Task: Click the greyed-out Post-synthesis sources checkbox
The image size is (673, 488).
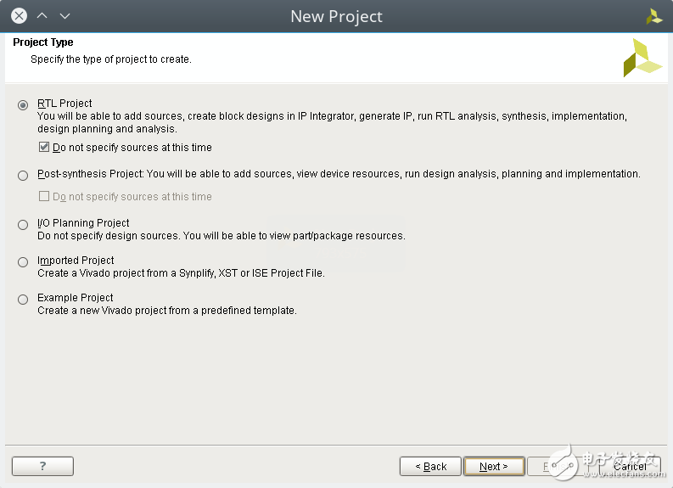Action: pos(45,197)
